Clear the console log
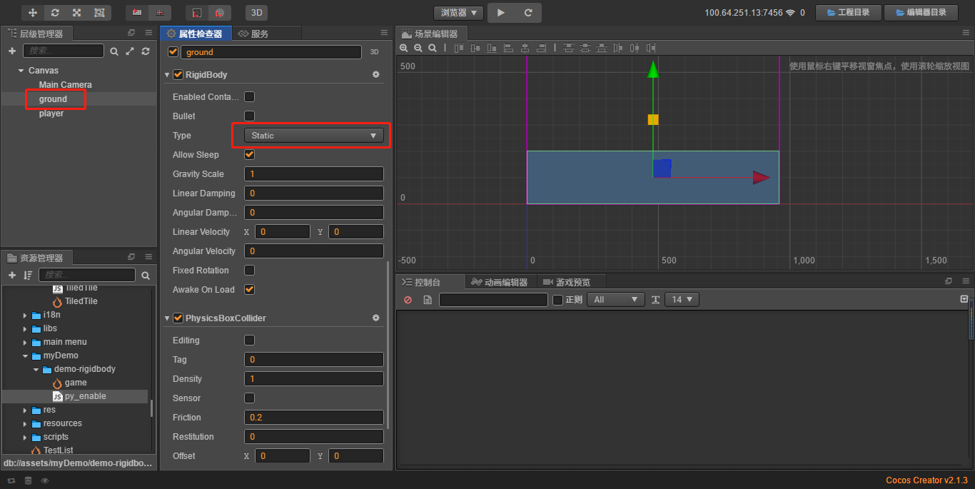Image resolution: width=975 pixels, height=489 pixels. pos(408,300)
